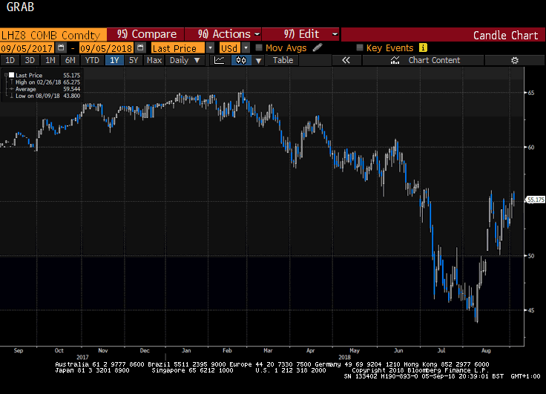
Task: Open the Actions menu dropdown
Action: tap(223, 34)
